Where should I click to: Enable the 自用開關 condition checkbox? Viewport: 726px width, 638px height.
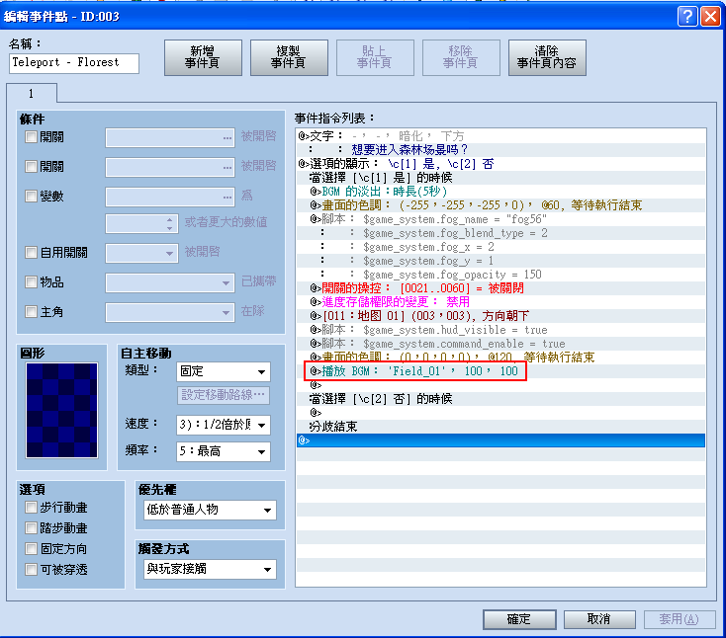(x=31, y=253)
